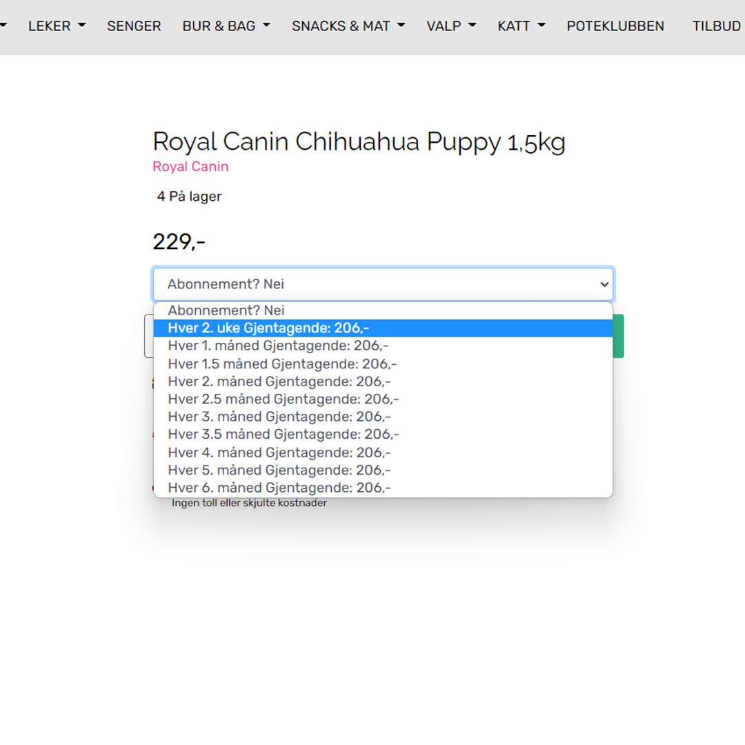Open the KATT menu
745x745 pixels.
(521, 26)
